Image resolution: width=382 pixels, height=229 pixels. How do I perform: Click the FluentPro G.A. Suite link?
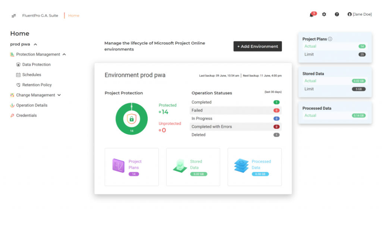(x=40, y=15)
